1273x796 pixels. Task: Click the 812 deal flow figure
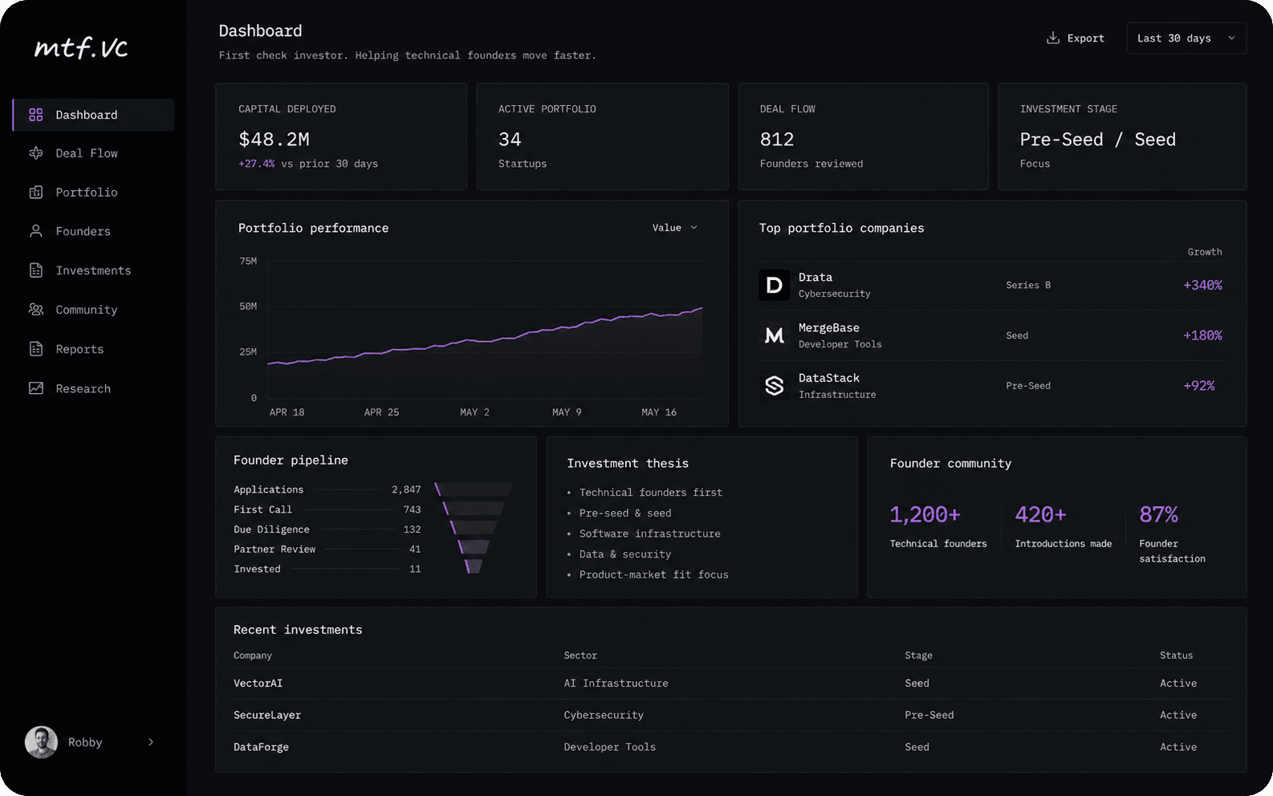(777, 140)
